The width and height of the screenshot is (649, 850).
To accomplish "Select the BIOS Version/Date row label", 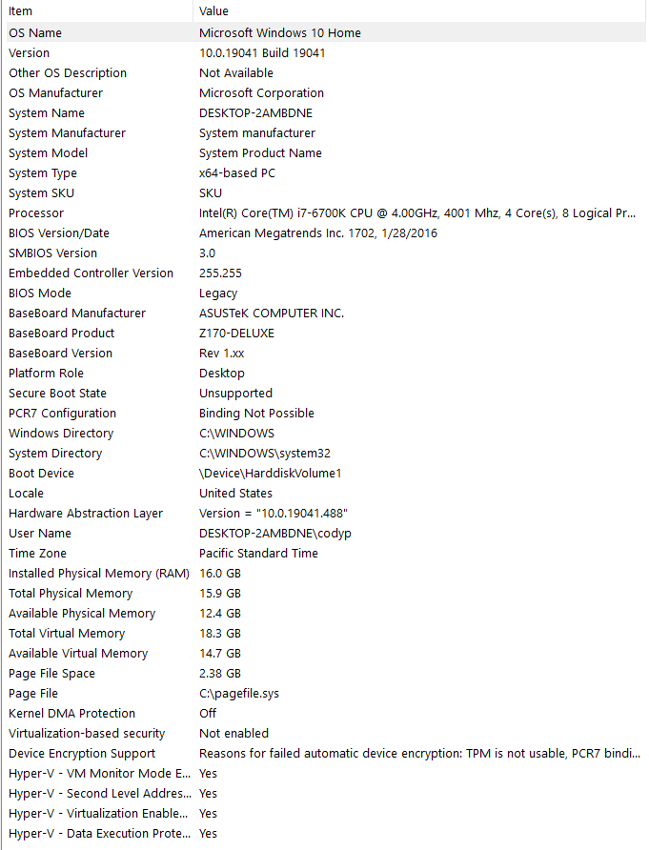I will 59,233.
